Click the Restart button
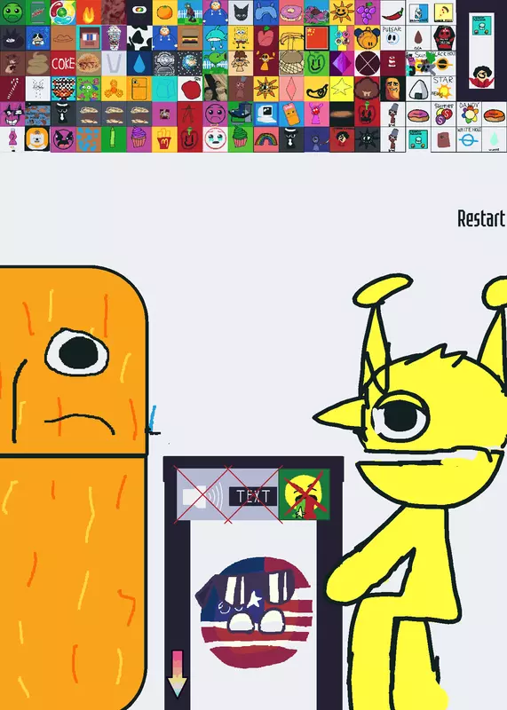 pyautogui.click(x=480, y=218)
